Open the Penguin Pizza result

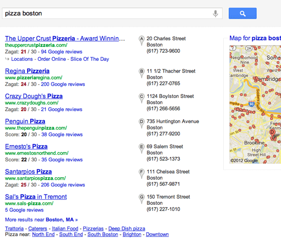[x=25, y=121]
